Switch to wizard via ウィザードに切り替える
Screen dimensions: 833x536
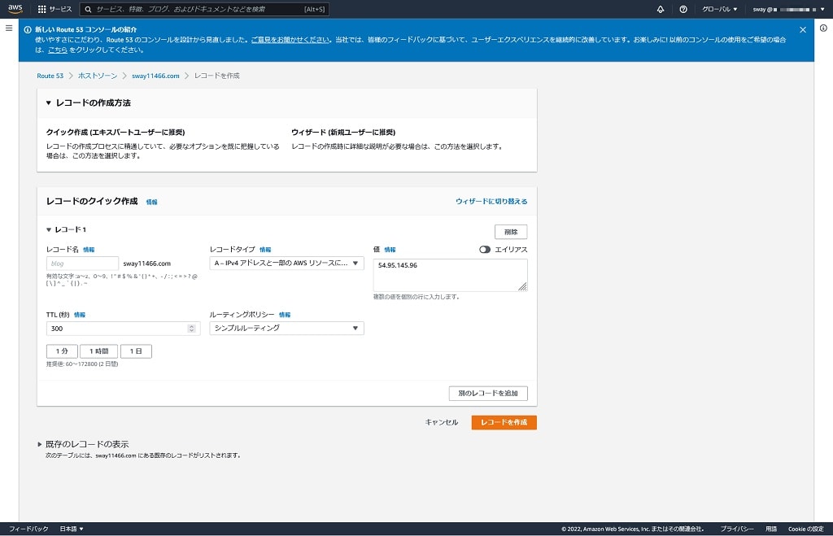coord(491,202)
